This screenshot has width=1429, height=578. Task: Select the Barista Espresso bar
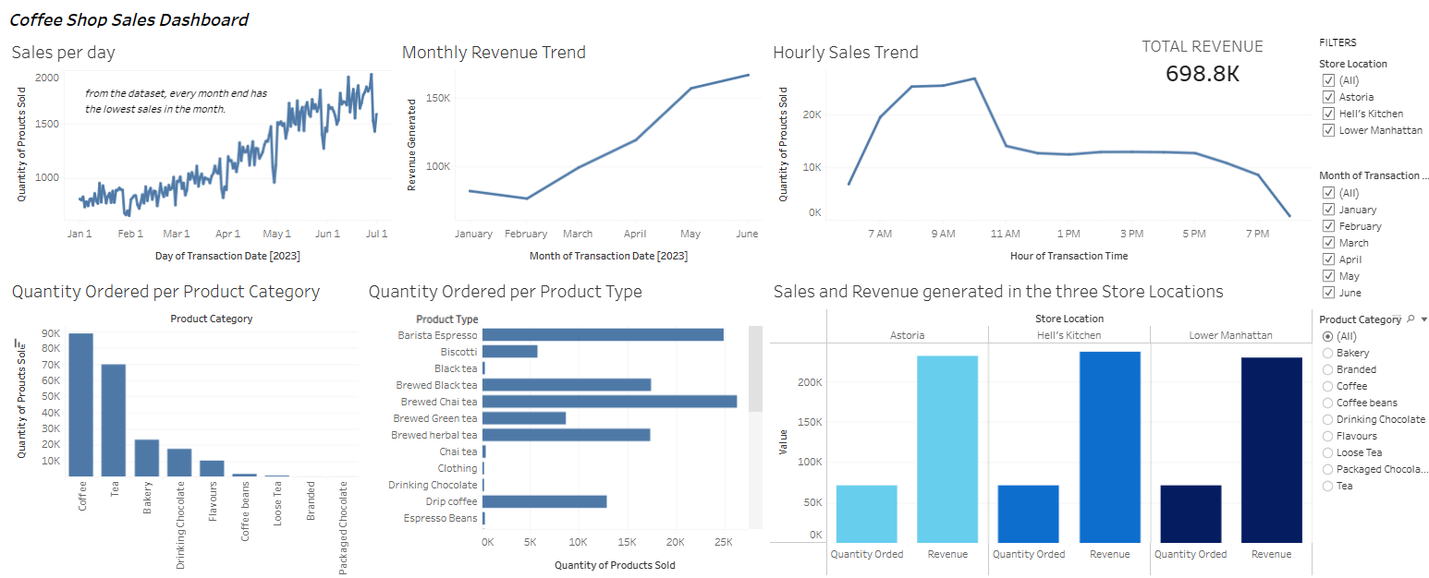[x=601, y=334]
